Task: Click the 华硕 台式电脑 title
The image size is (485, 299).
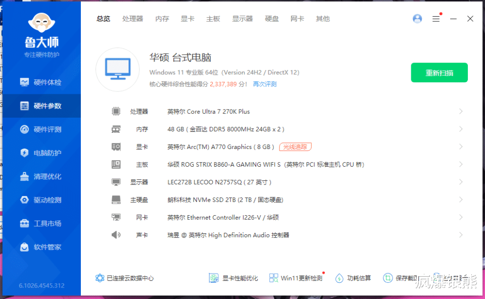Action: (180, 58)
